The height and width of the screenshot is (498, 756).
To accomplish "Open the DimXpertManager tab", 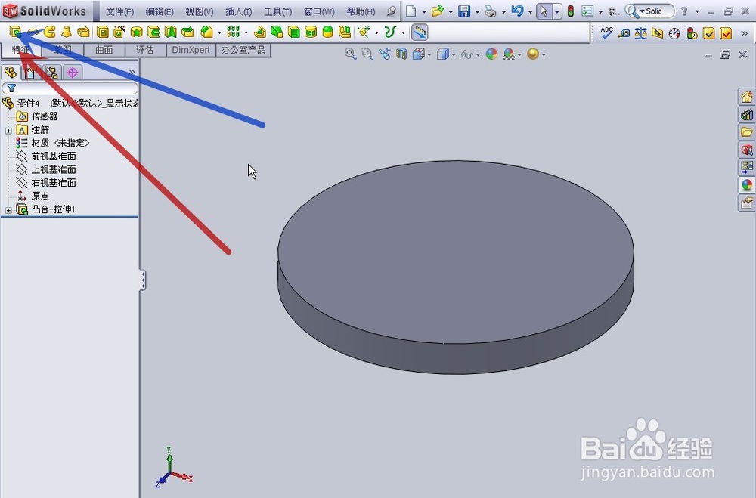I will coord(73,73).
